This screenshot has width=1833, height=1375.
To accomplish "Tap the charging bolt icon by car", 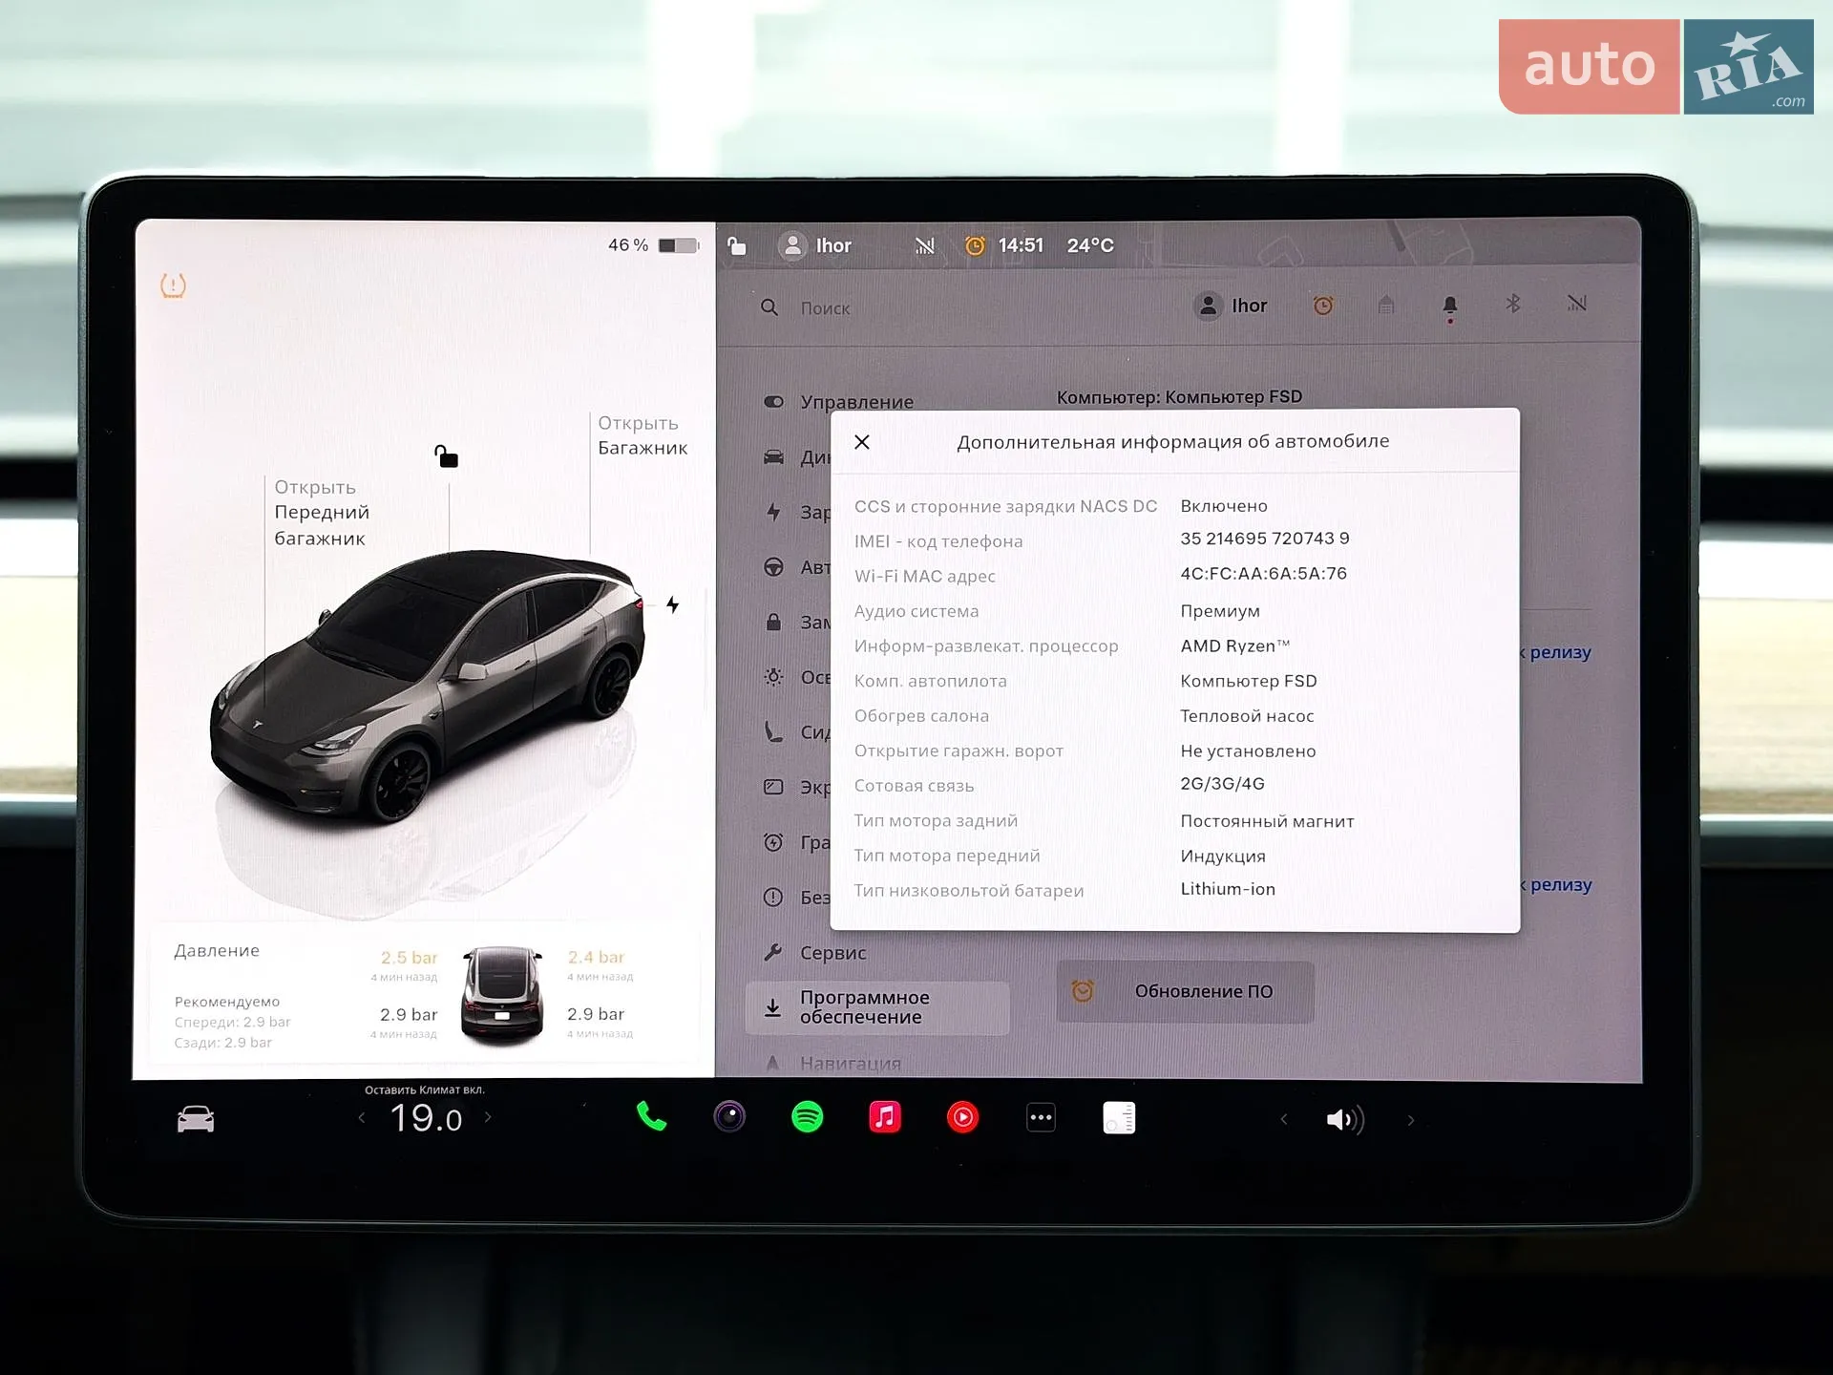I will pyautogui.click(x=673, y=604).
